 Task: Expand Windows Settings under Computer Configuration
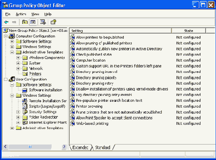[x=12, y=47]
